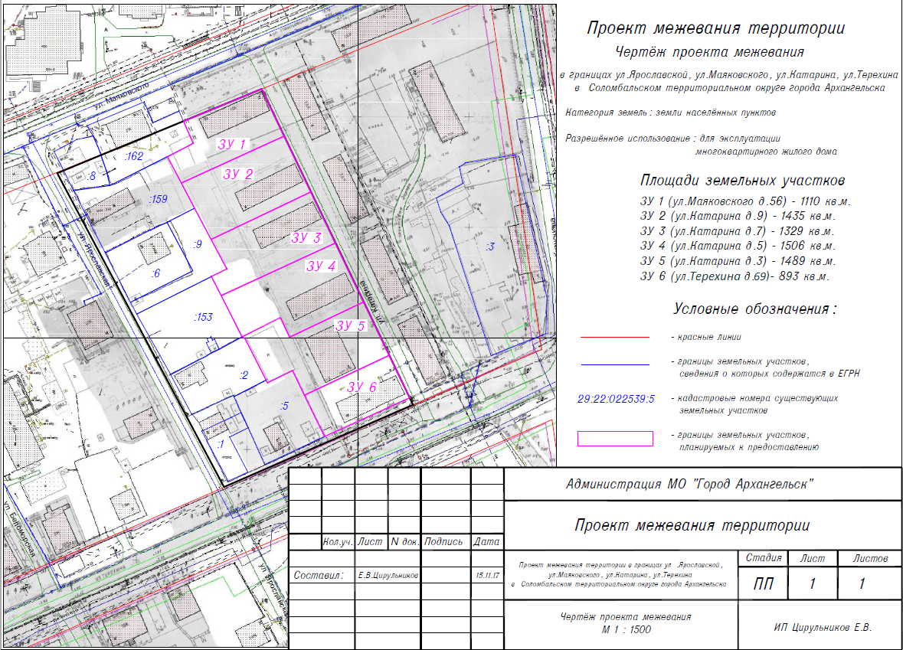Select the ЗУ 4 label on the map
903x650 pixels.
(x=321, y=266)
